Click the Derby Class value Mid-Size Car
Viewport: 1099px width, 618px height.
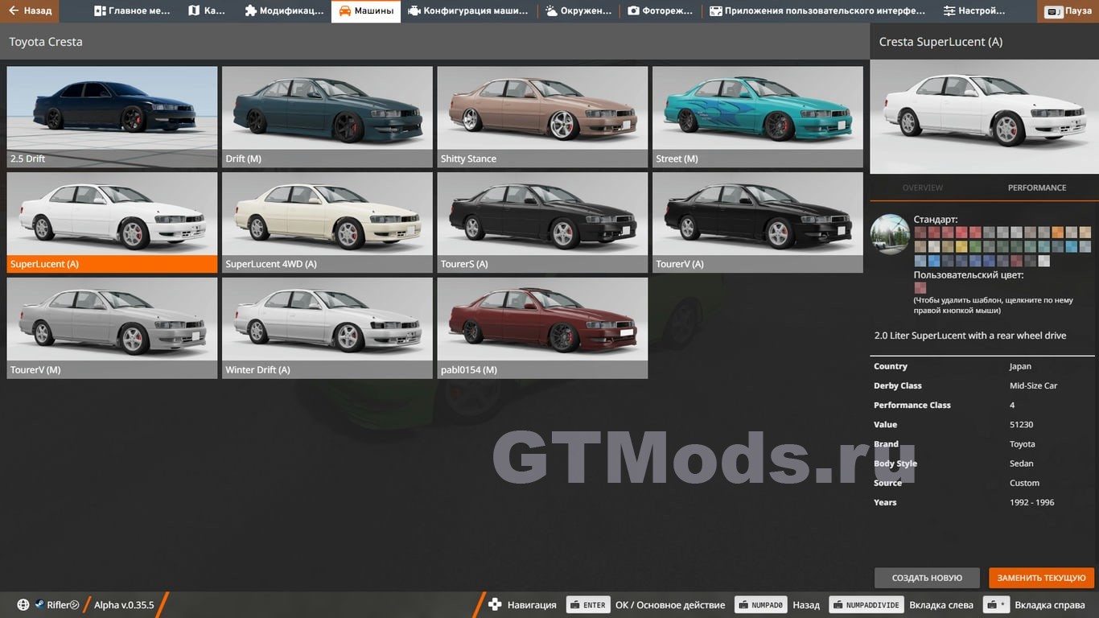click(x=1033, y=385)
